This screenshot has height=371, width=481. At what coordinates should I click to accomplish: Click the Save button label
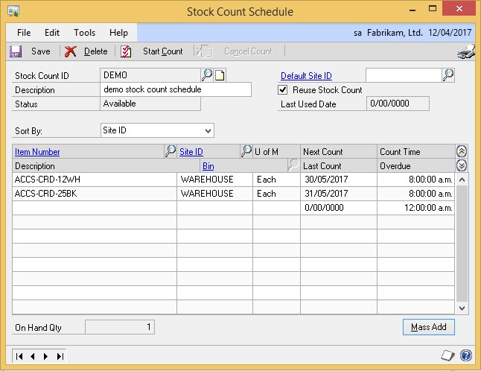[41, 51]
